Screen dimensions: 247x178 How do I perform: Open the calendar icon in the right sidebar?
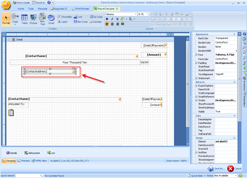(x=245, y=49)
